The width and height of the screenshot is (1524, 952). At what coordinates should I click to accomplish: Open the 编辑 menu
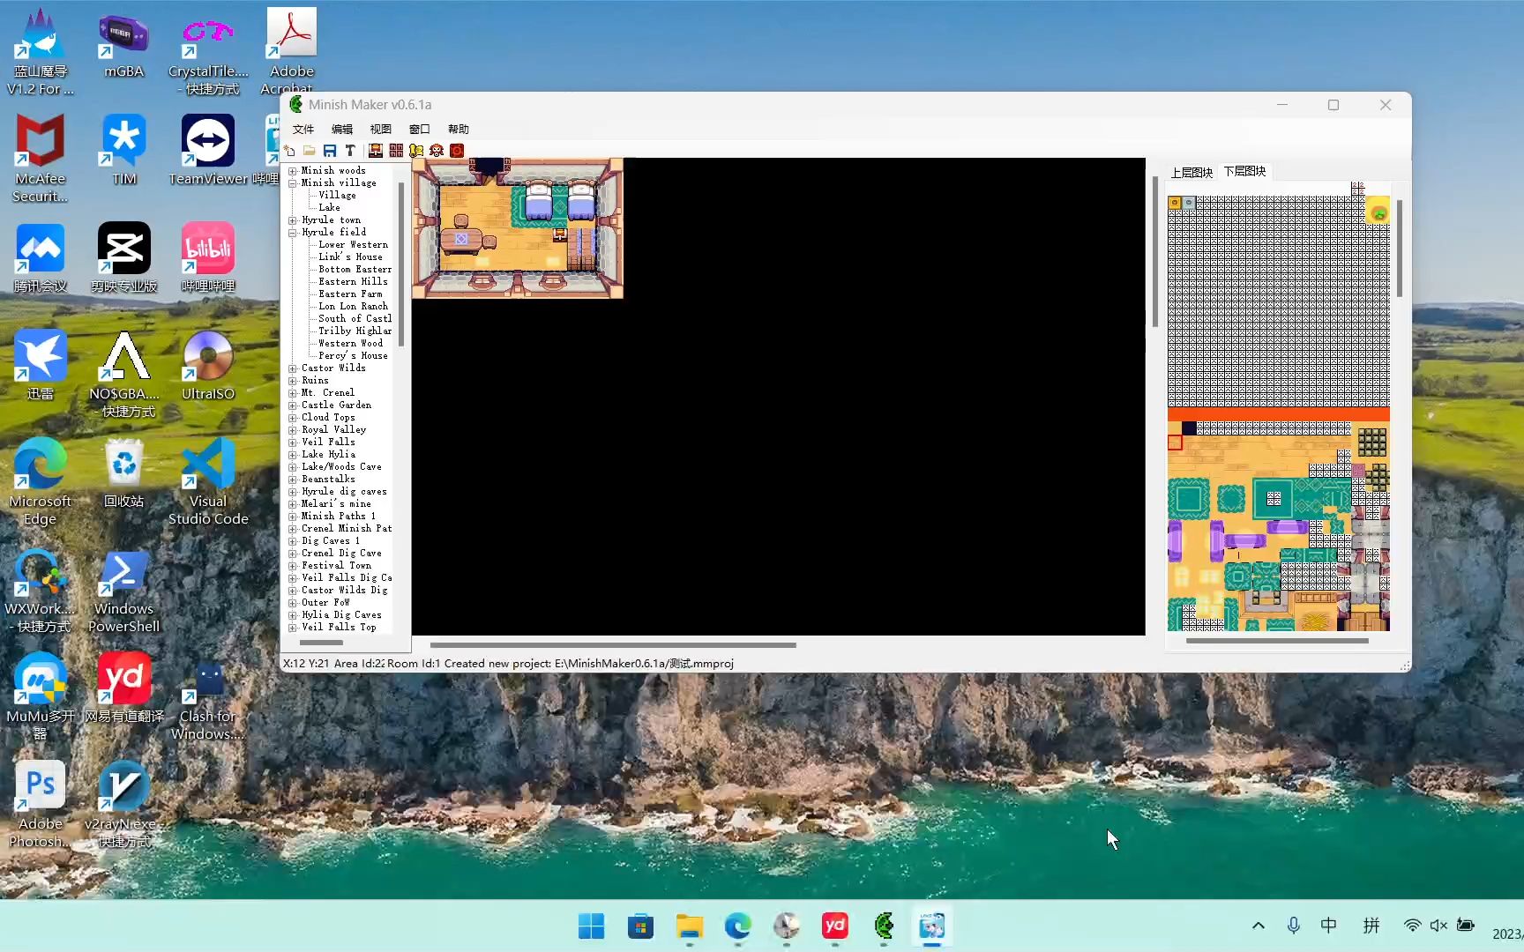point(342,129)
